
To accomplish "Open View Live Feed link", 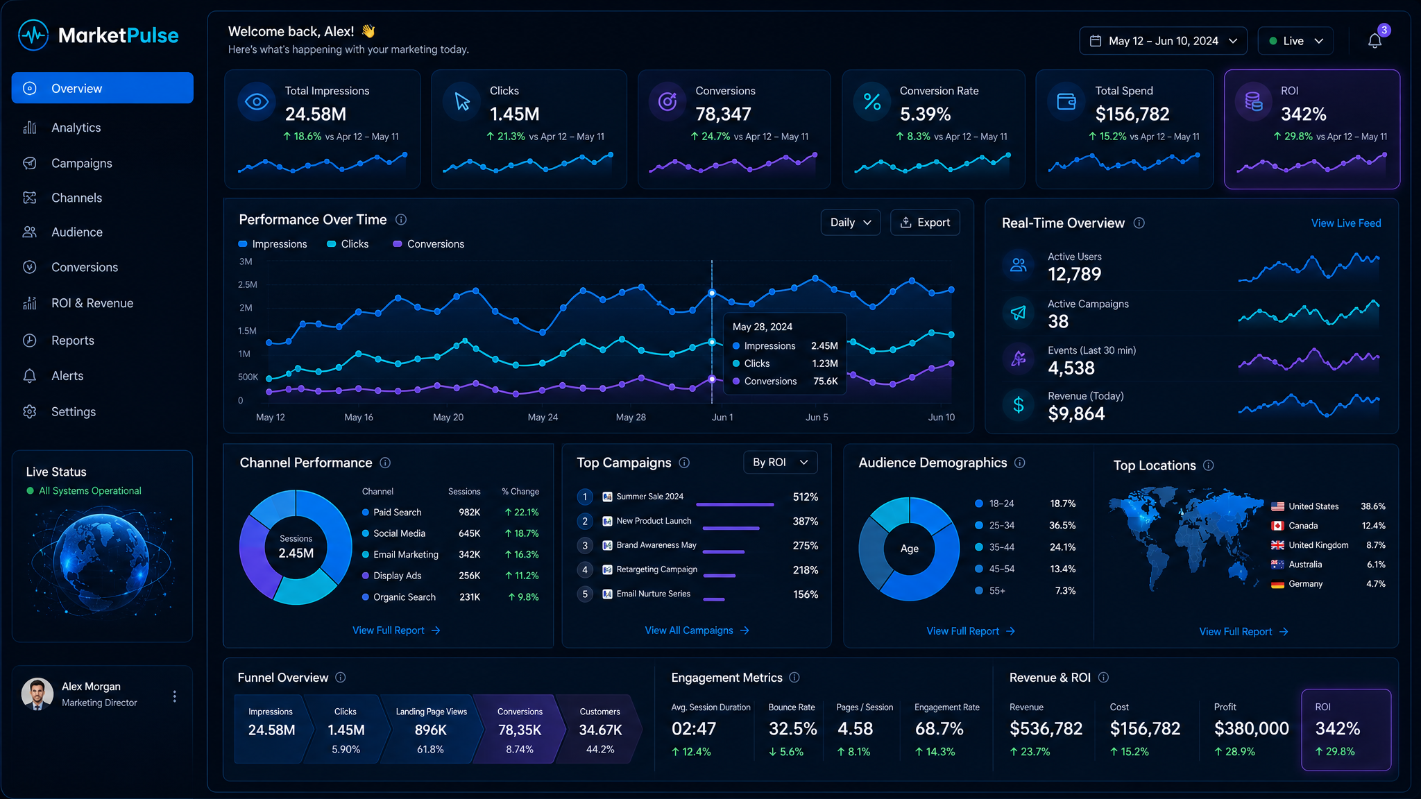I will [1346, 223].
